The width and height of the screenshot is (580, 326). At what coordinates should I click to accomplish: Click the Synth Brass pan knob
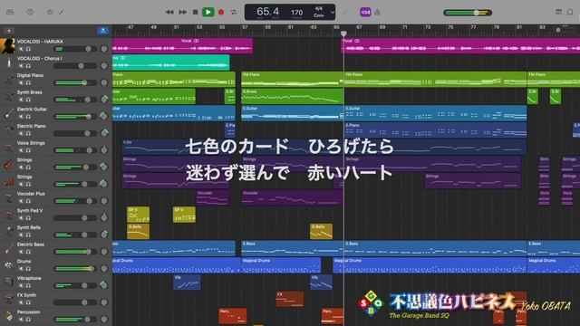[104, 99]
